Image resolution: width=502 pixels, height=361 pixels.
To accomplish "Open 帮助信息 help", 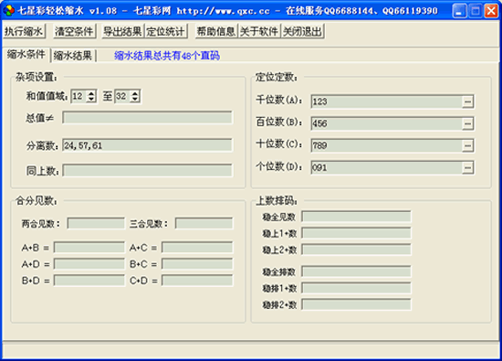I will click(x=216, y=31).
